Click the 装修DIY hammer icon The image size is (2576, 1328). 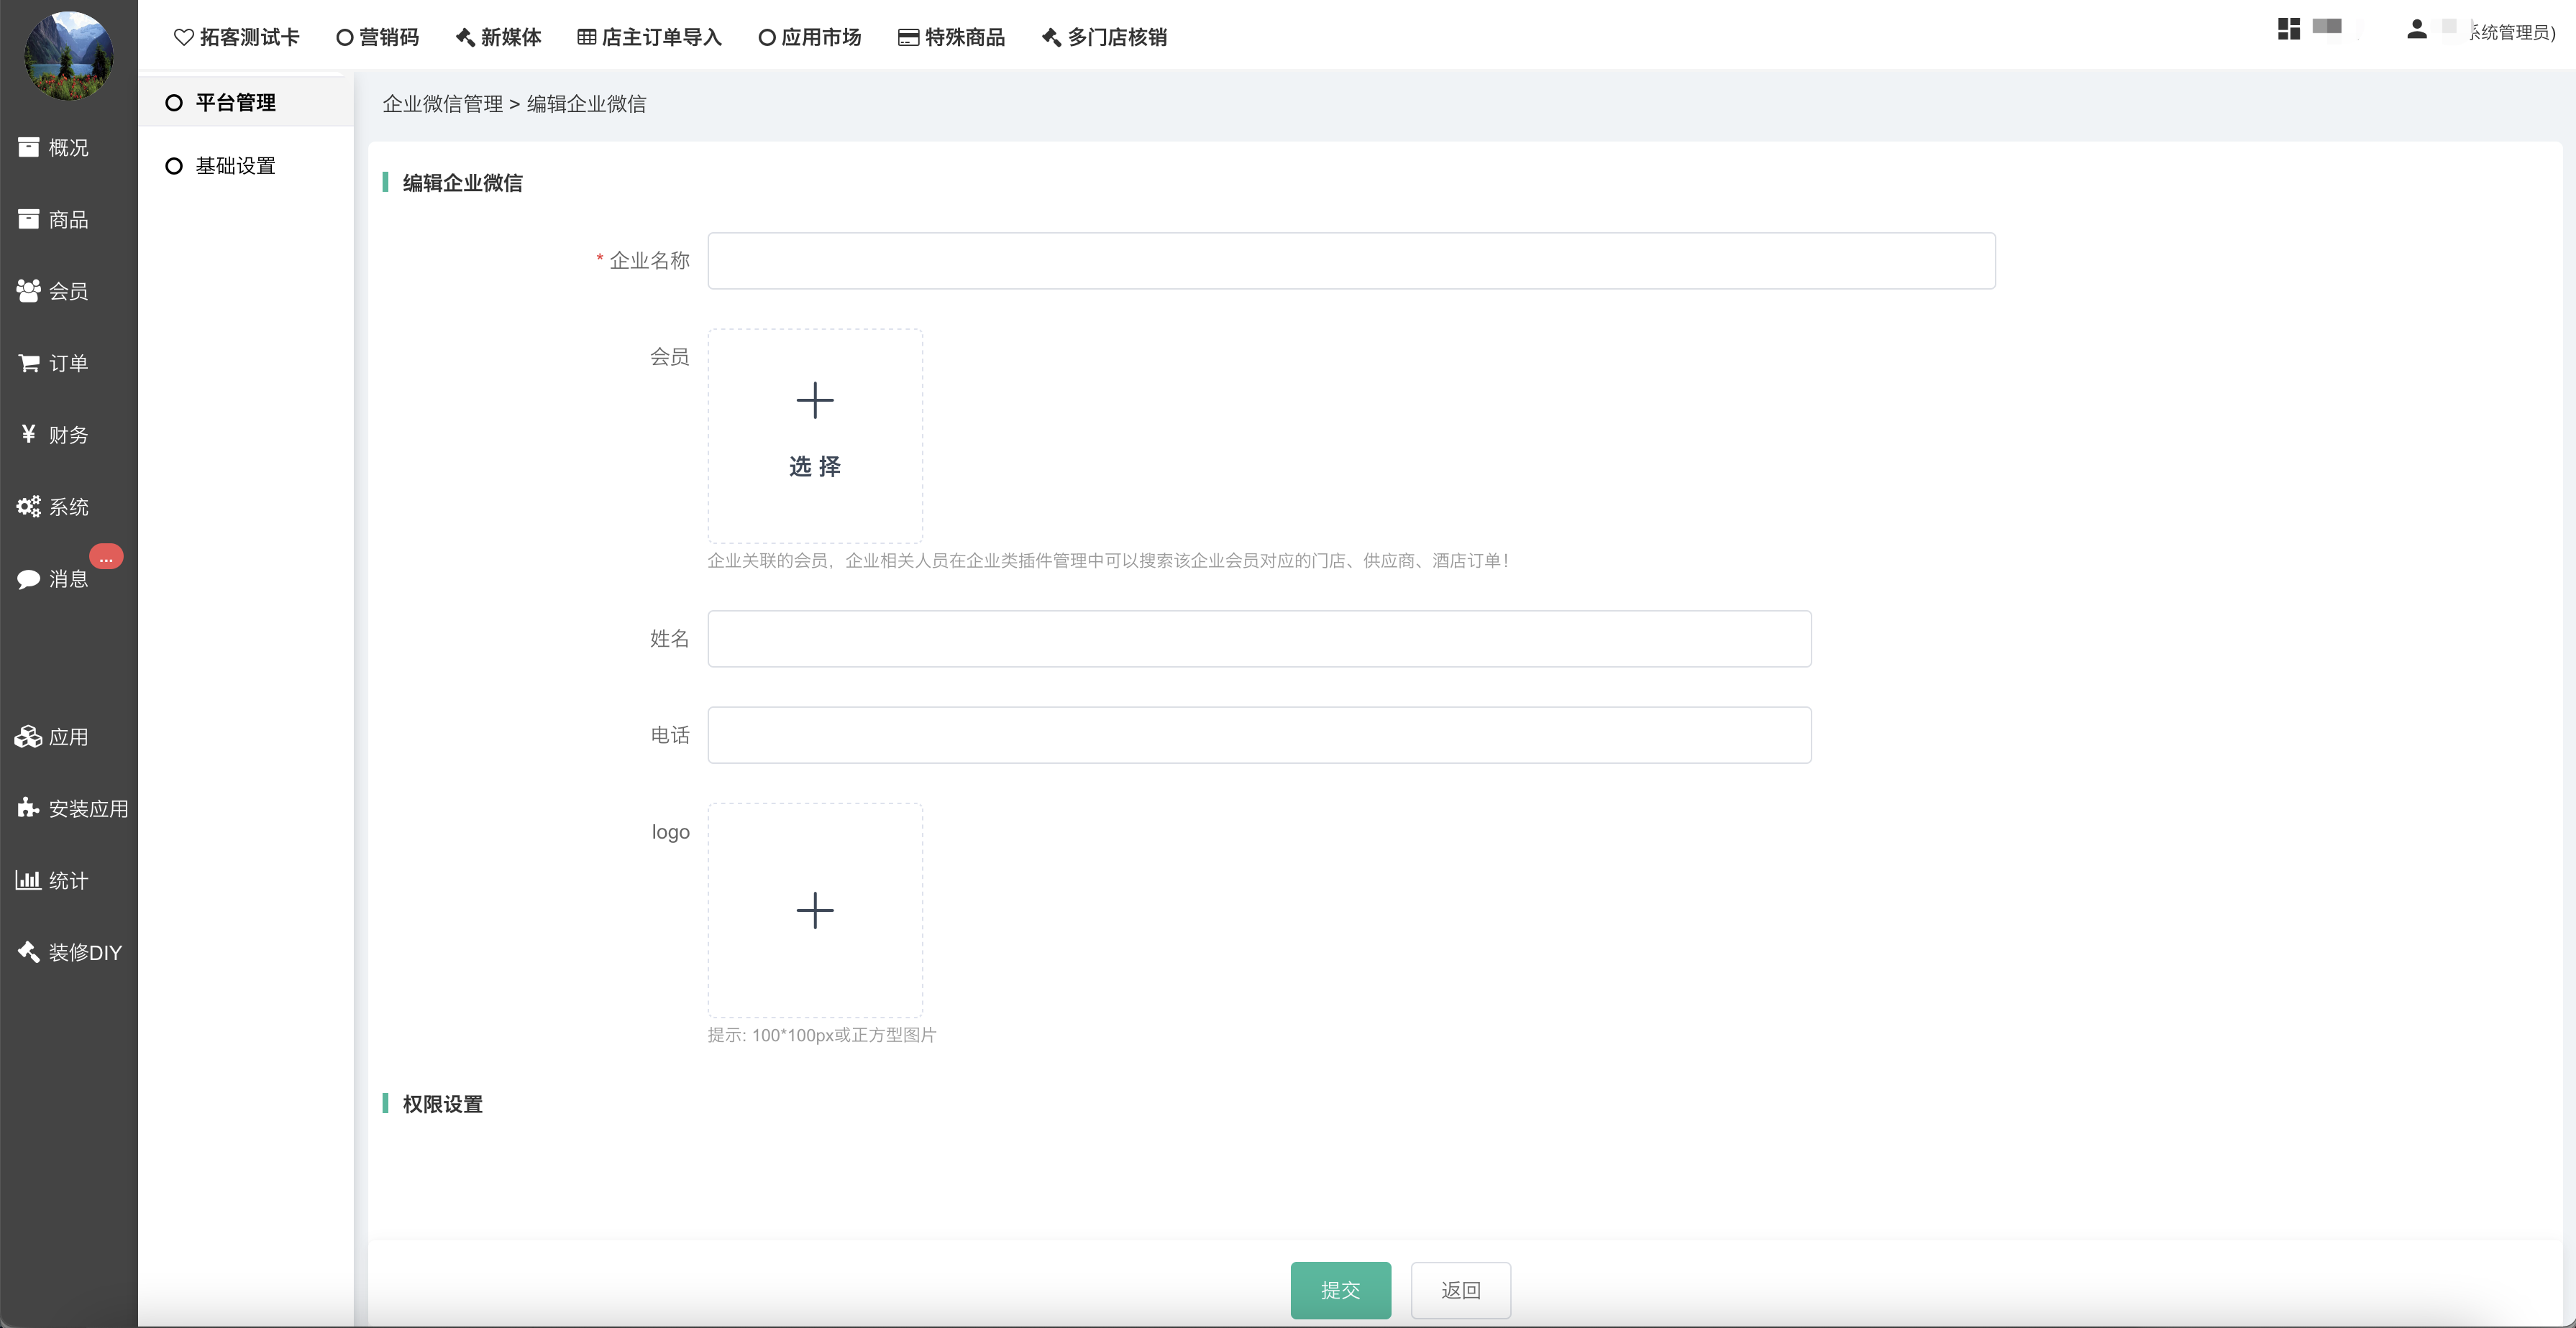tap(28, 952)
